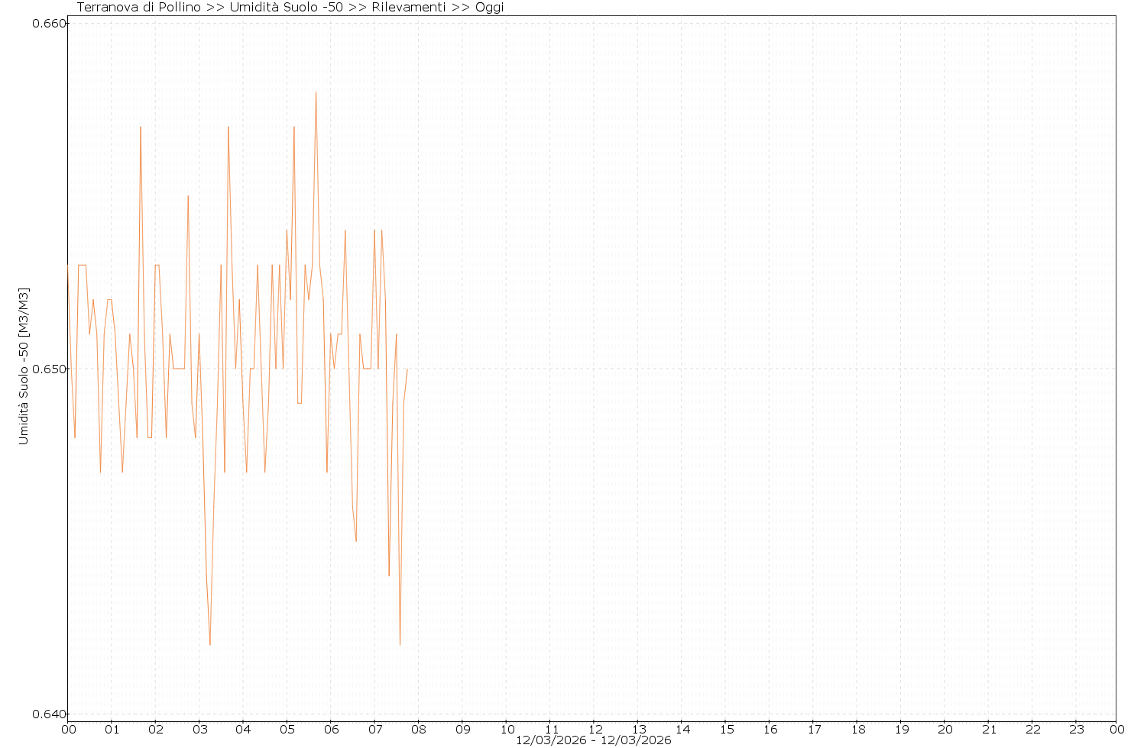The height and width of the screenshot is (748, 1131).
Task: Click the date range label '12/03/2026 - 12/03/2026'
Action: point(593,740)
